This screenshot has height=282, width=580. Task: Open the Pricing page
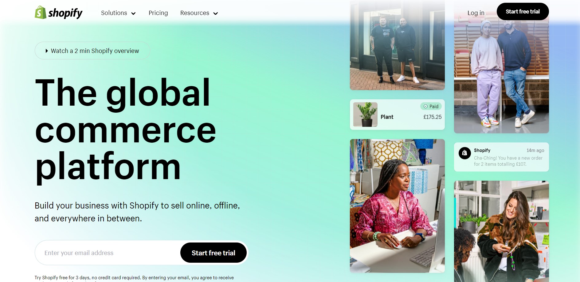click(x=158, y=13)
